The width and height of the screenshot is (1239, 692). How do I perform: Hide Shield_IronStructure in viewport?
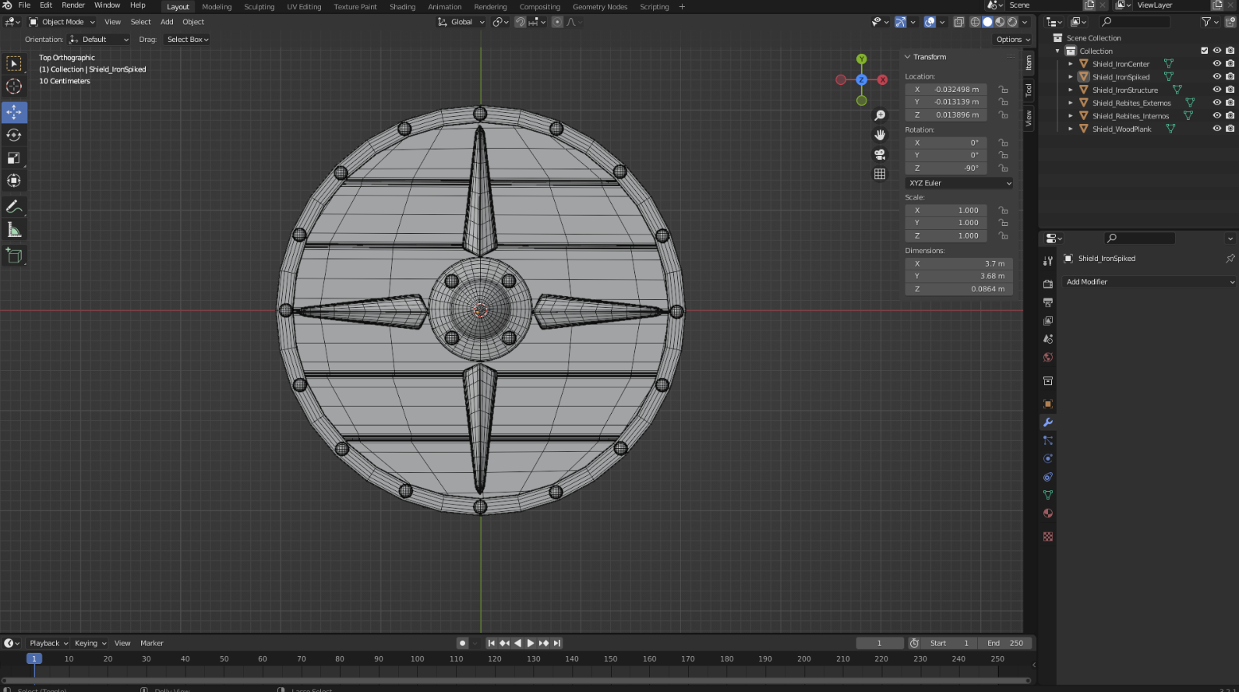1216,90
